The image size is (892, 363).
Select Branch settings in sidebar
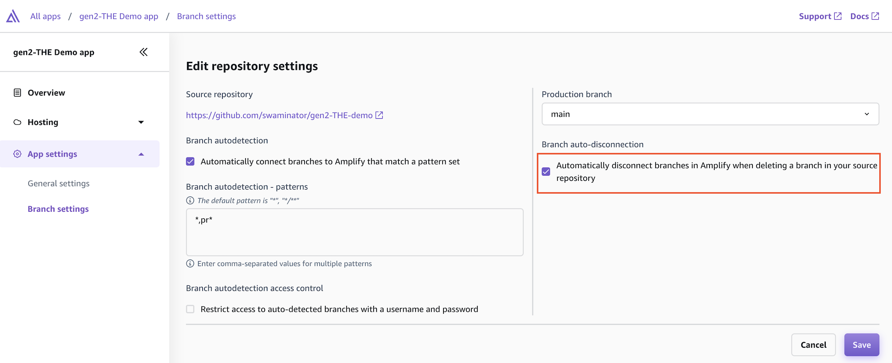58,209
